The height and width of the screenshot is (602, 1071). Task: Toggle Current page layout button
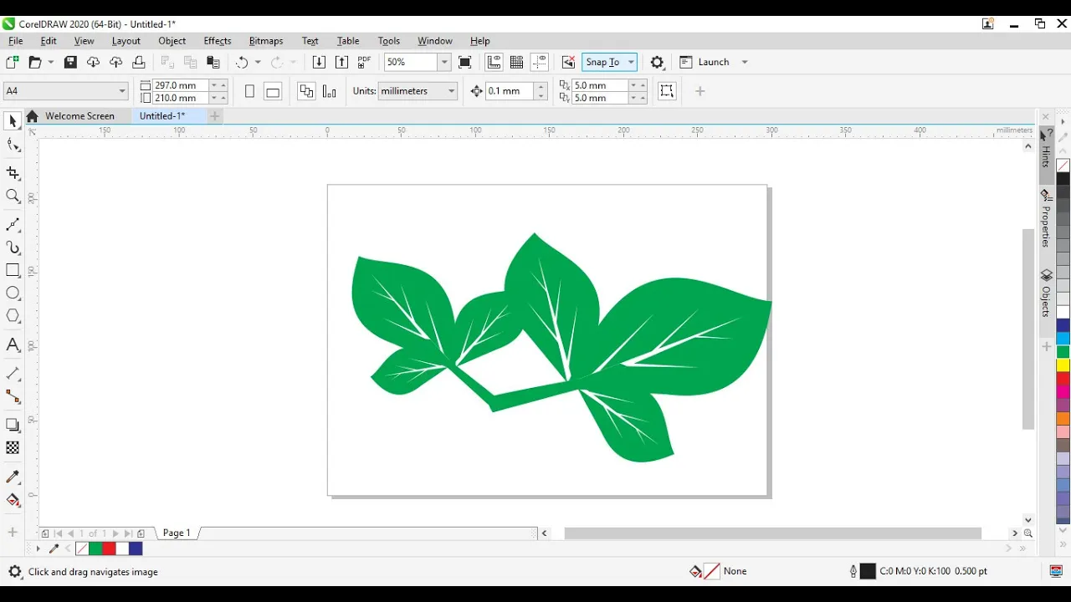pos(330,91)
